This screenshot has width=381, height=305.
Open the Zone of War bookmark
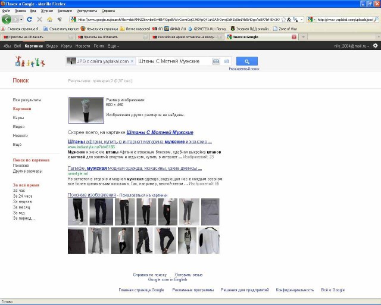point(285,29)
